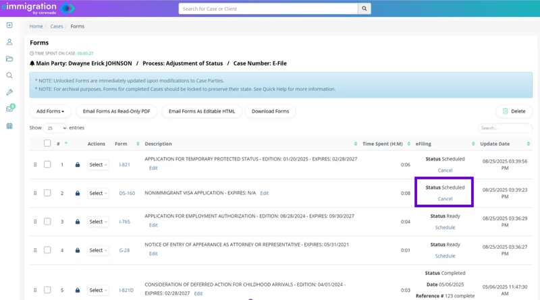Expand the Add Forms dropdown
This screenshot has height=300, width=540.
tap(51, 111)
